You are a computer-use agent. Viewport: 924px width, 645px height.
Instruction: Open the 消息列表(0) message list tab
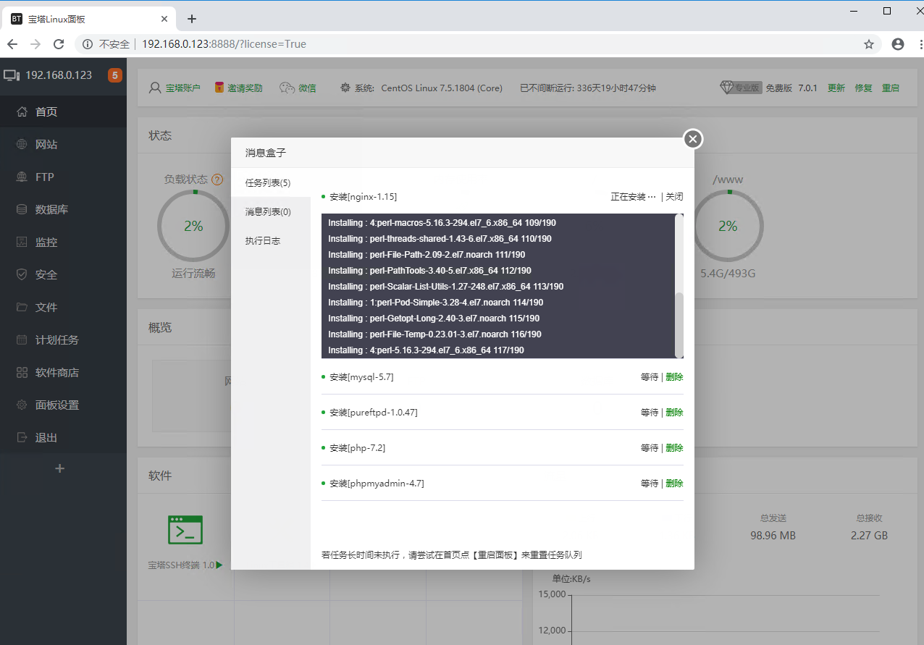269,211
